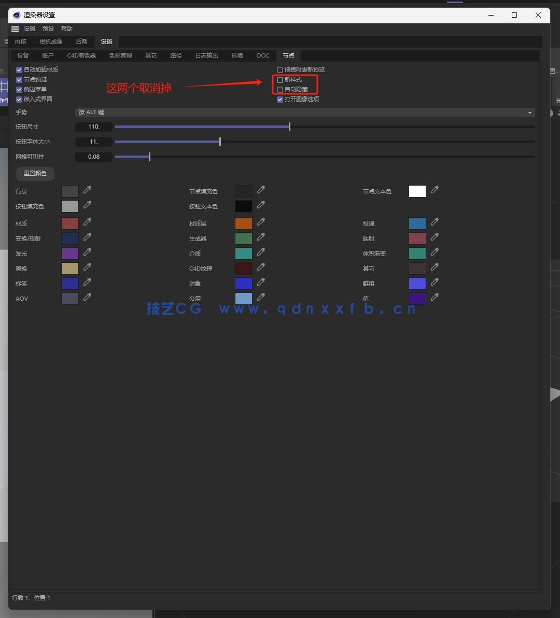
Task: Click the eyedropper beside 节点文本色
Action: pyautogui.click(x=434, y=191)
